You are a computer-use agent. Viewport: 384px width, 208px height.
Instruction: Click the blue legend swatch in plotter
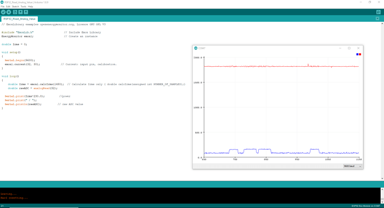[x=357, y=55]
